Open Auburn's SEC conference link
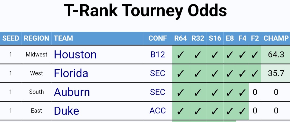 158,92
